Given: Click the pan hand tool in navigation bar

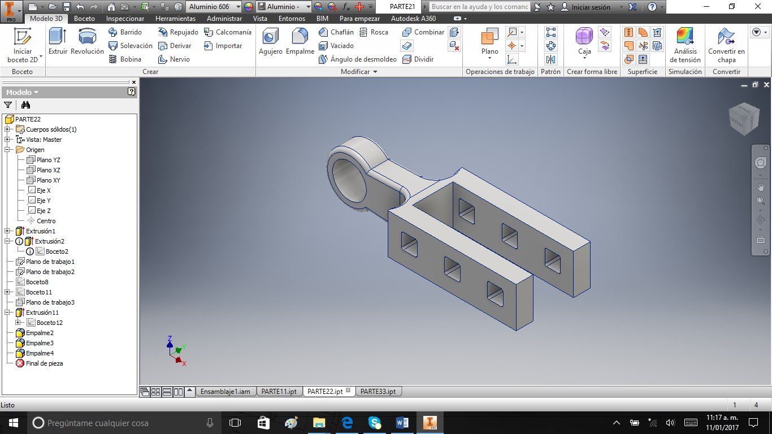Looking at the screenshot, I should click(761, 187).
